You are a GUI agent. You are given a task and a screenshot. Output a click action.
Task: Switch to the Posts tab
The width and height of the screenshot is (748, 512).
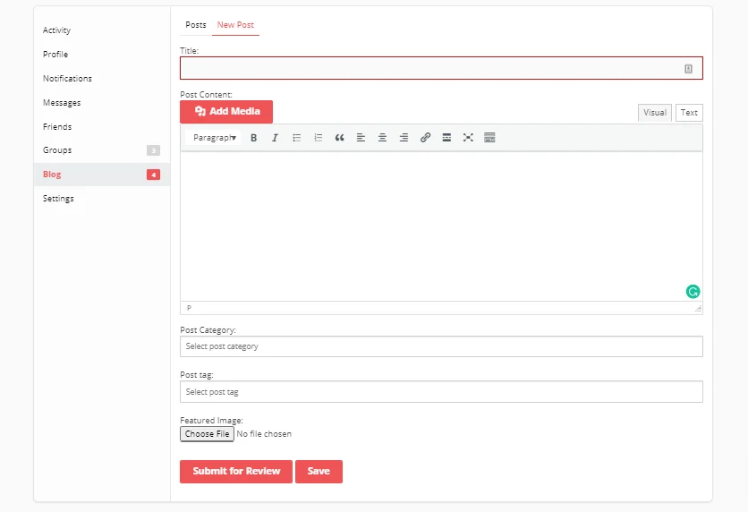pos(196,25)
